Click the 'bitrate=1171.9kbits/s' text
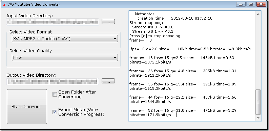The image size is (269, 131). point(150,115)
